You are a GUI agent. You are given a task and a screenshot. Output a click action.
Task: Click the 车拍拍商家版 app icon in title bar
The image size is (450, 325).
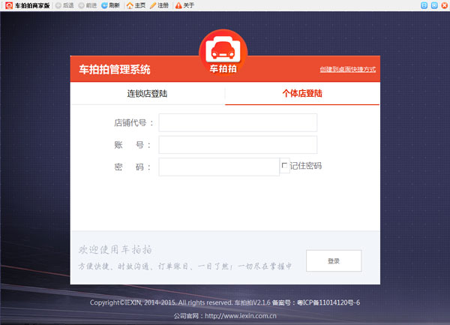pyautogui.click(x=7, y=5)
